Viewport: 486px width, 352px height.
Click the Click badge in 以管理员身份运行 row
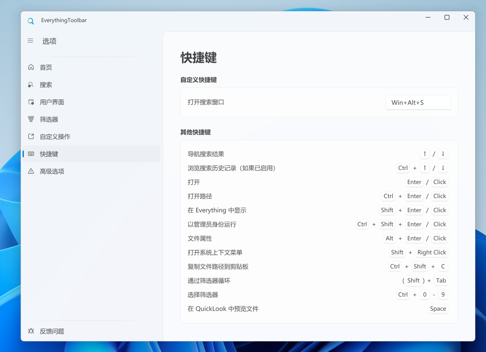coord(440,224)
